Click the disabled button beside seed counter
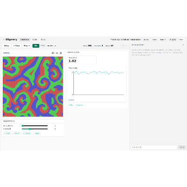187x187 pixels. tap(123, 46)
